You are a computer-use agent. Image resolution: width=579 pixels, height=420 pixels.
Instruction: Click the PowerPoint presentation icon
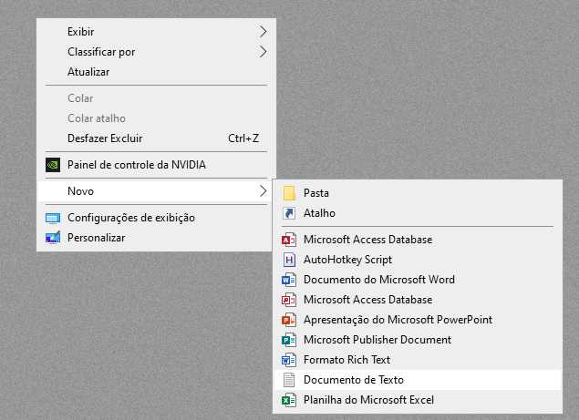pos(289,320)
